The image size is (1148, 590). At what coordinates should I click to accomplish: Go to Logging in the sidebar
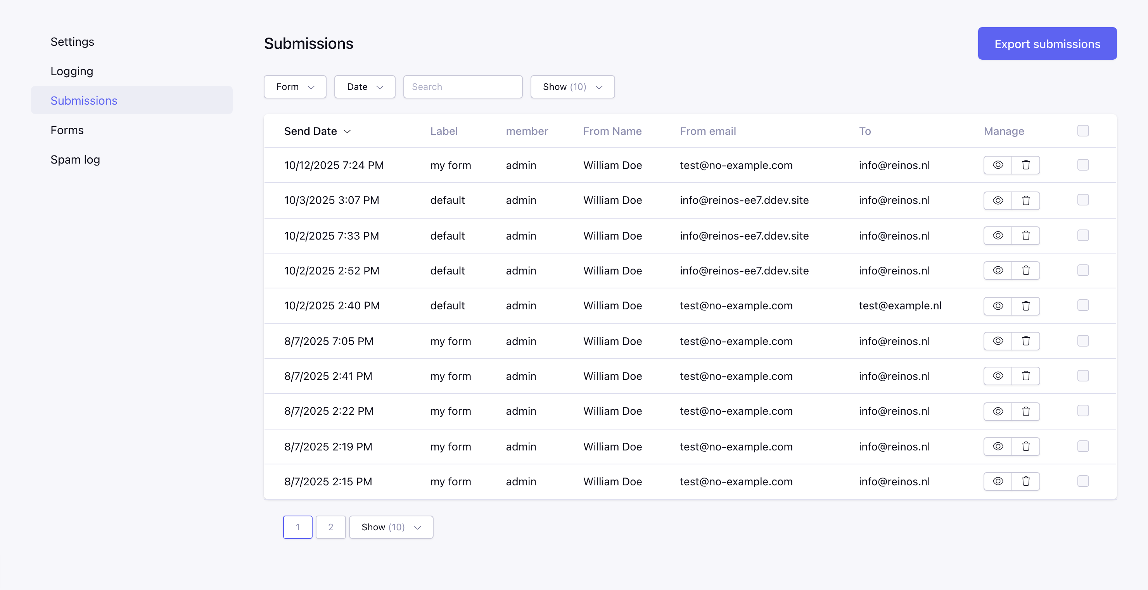tap(72, 71)
